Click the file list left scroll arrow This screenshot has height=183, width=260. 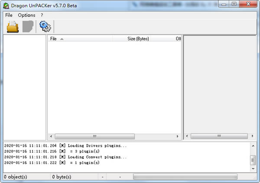coord(51,136)
